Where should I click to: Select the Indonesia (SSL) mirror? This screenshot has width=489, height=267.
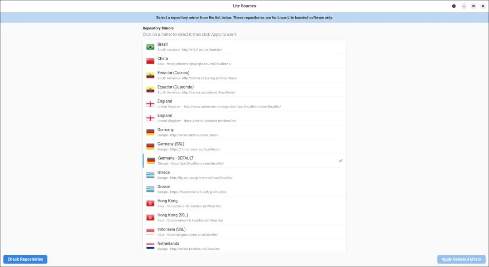tap(244, 232)
